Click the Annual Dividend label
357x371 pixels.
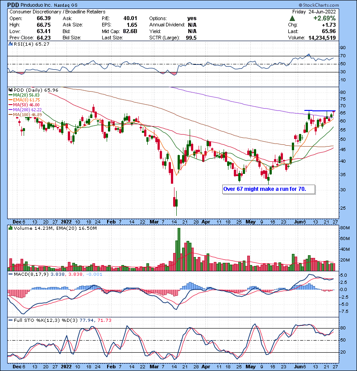pyautogui.click(x=167, y=25)
